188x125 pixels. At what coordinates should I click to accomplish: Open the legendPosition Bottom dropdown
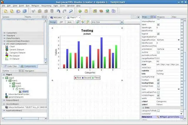pyautogui.click(x=179, y=40)
